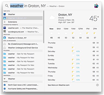Click the 11AM hourly forecast sun icon

point(73,33)
